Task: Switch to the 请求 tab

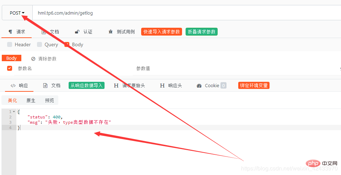Action: 17,32
